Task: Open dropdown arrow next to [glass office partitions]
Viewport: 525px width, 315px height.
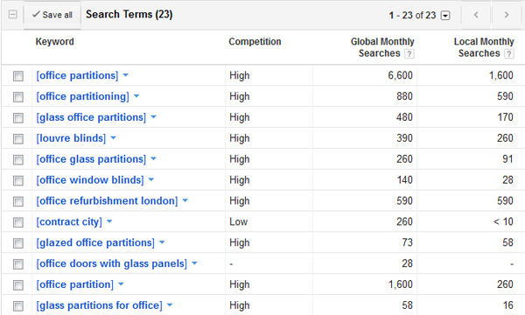Action: (153, 117)
